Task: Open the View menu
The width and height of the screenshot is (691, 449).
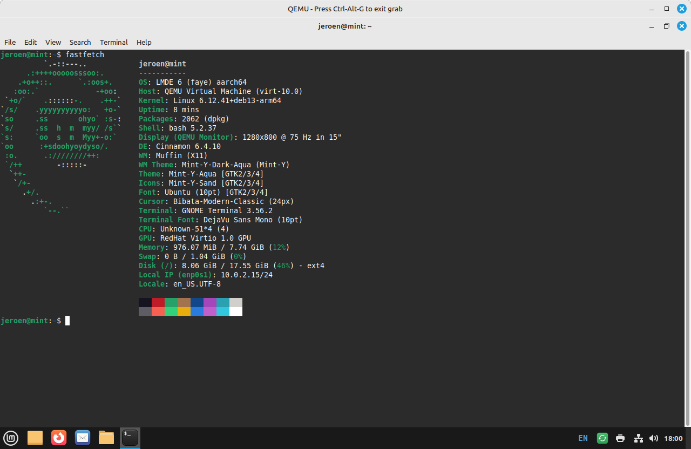Action: point(53,42)
